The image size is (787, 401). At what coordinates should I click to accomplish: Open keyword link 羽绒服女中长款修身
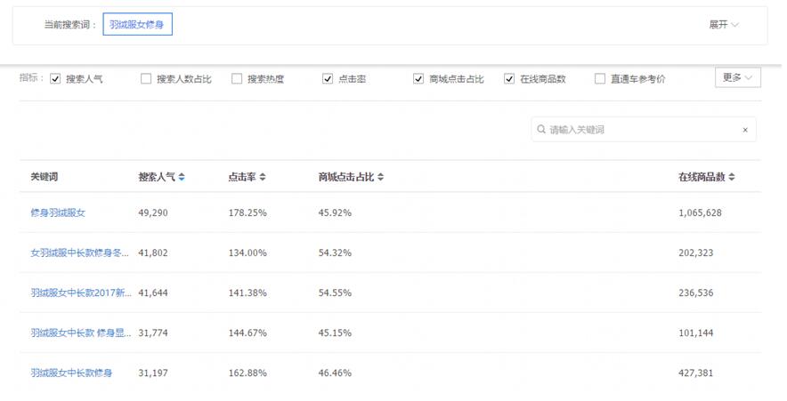click(71, 373)
